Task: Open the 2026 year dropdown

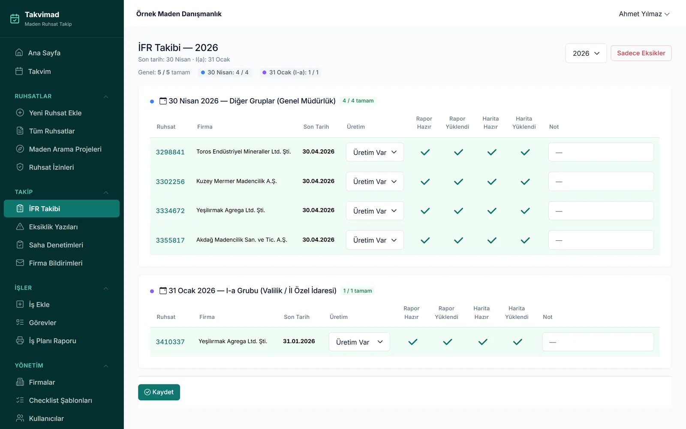Action: coord(586,53)
